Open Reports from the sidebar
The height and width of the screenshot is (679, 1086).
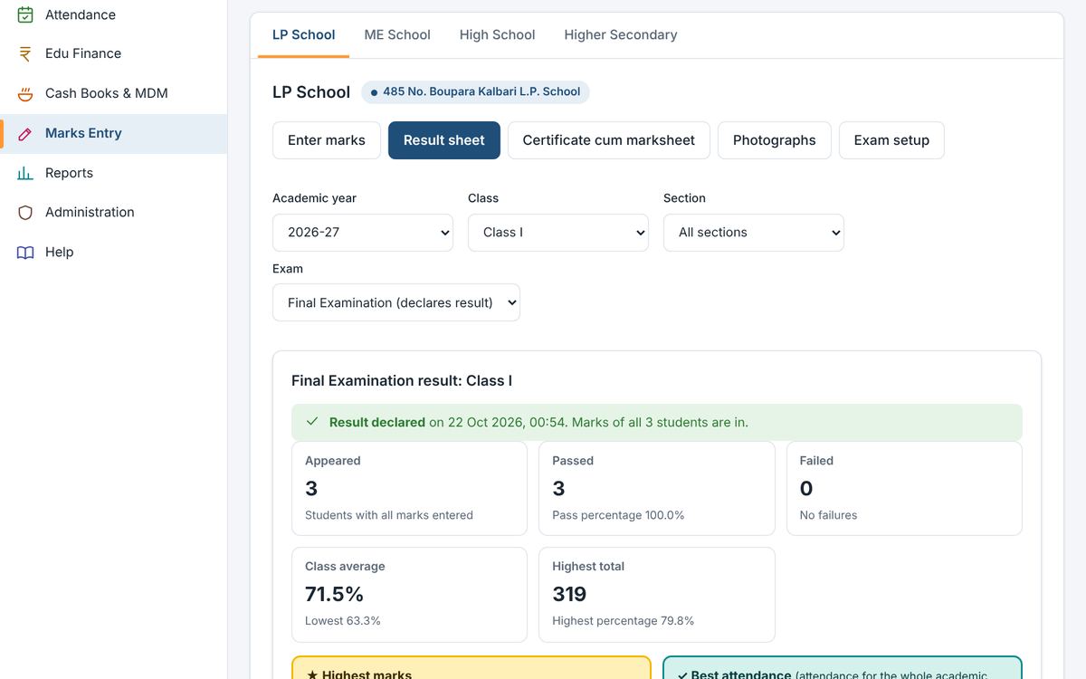point(114,173)
